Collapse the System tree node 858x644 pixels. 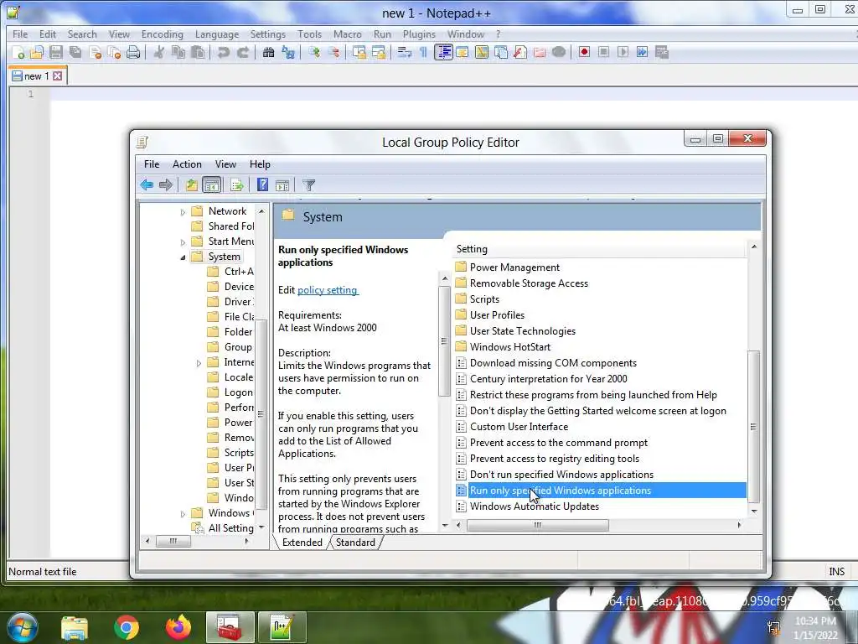pyautogui.click(x=183, y=257)
